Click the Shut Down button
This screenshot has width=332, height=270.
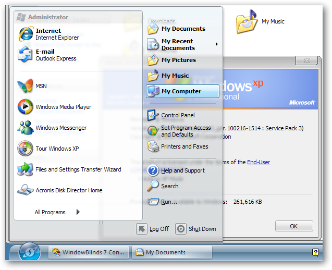point(196,229)
